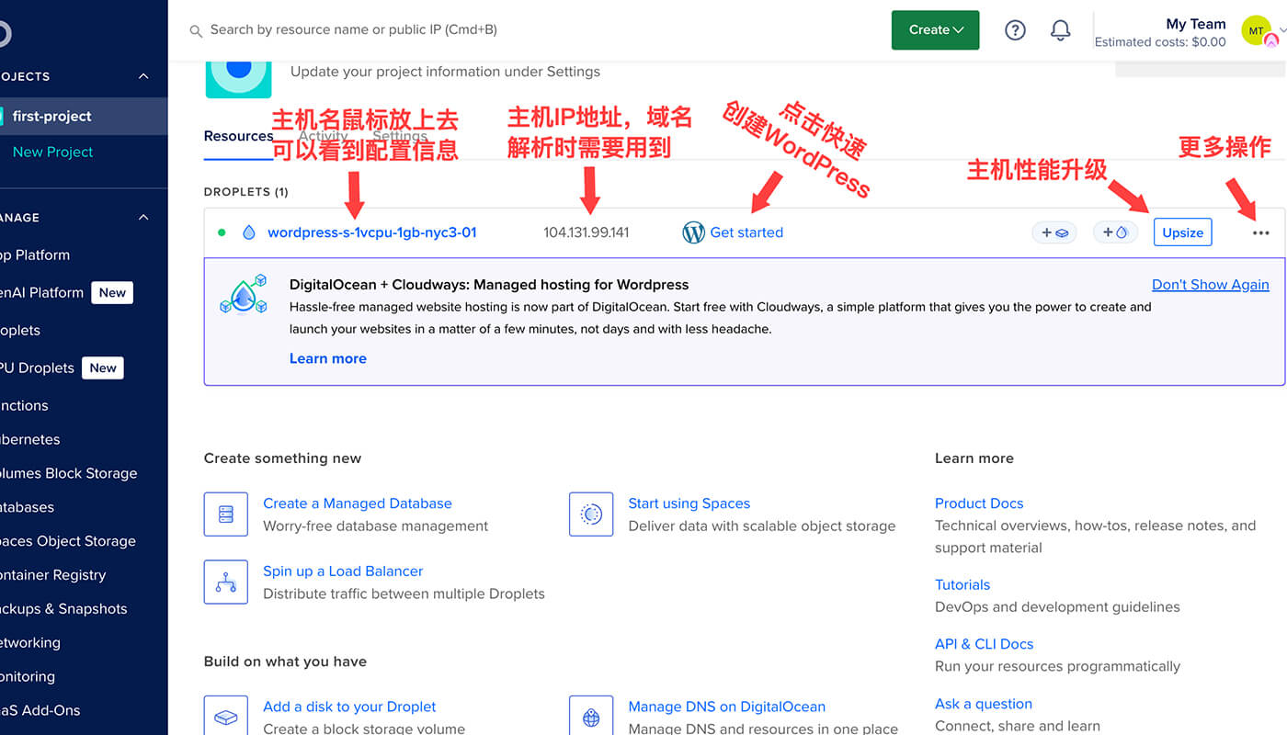Image resolution: width=1287 pixels, height=735 pixels.
Task: Open Droplets in the sidebar
Action: click(x=20, y=330)
